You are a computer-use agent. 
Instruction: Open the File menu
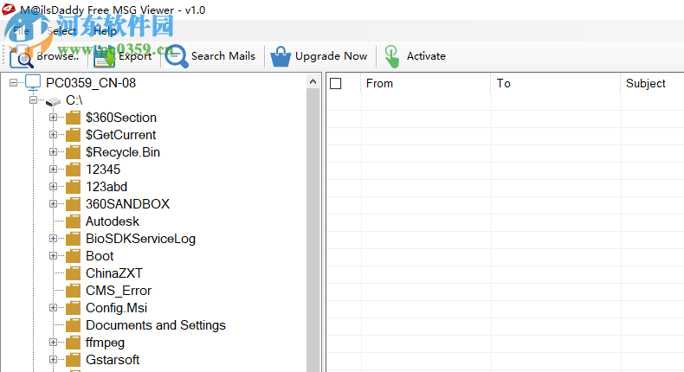click(21, 31)
